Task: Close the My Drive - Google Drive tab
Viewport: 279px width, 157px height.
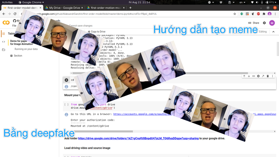Action: (x=82, y=8)
